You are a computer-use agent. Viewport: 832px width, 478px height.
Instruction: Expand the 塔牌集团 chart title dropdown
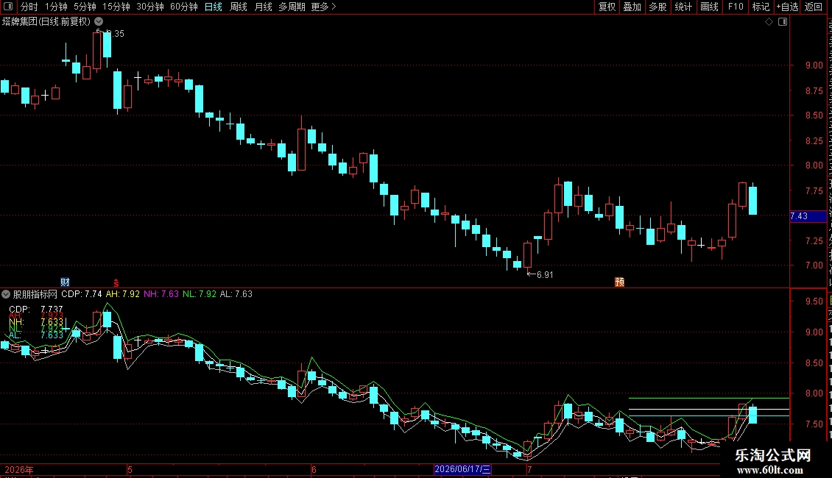pos(99,22)
